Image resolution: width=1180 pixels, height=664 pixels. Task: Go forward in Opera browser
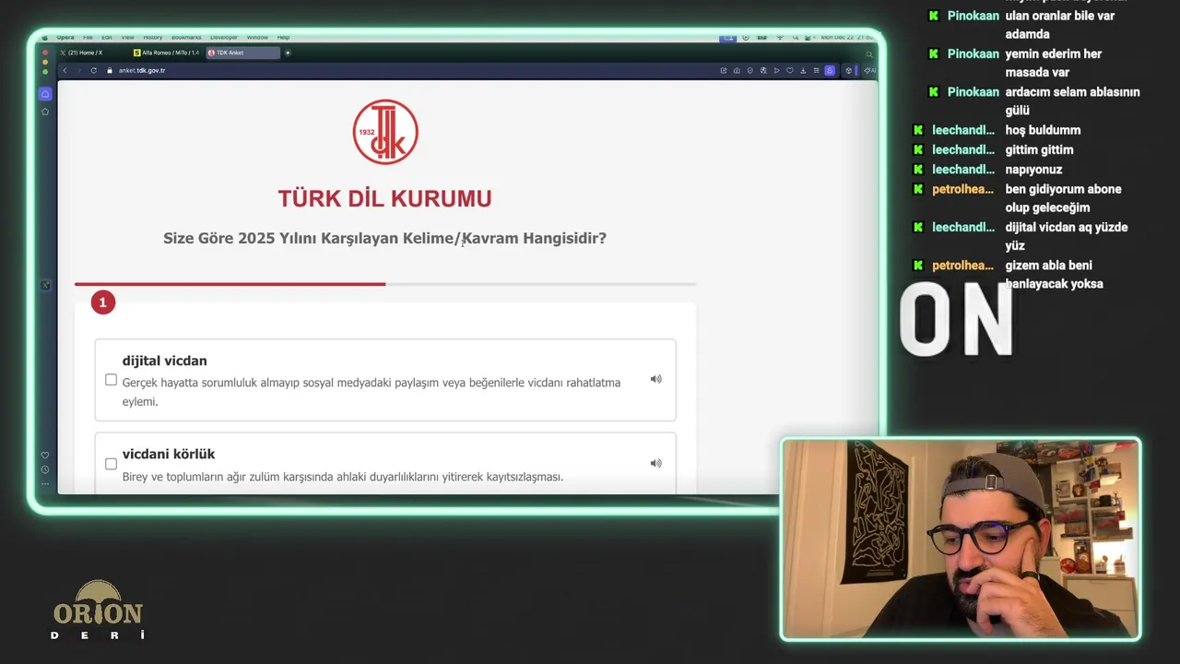[79, 70]
